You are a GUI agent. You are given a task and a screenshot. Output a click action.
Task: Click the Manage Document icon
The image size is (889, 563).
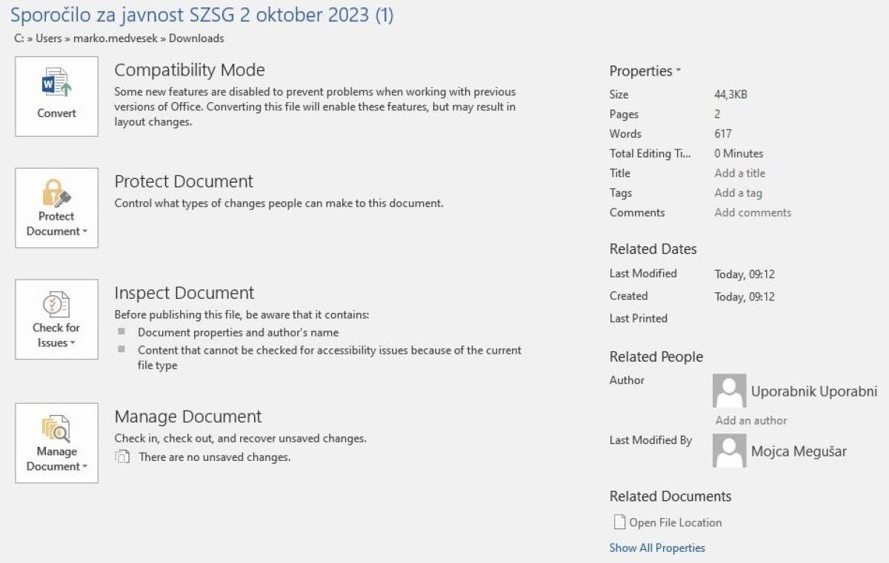click(x=56, y=429)
